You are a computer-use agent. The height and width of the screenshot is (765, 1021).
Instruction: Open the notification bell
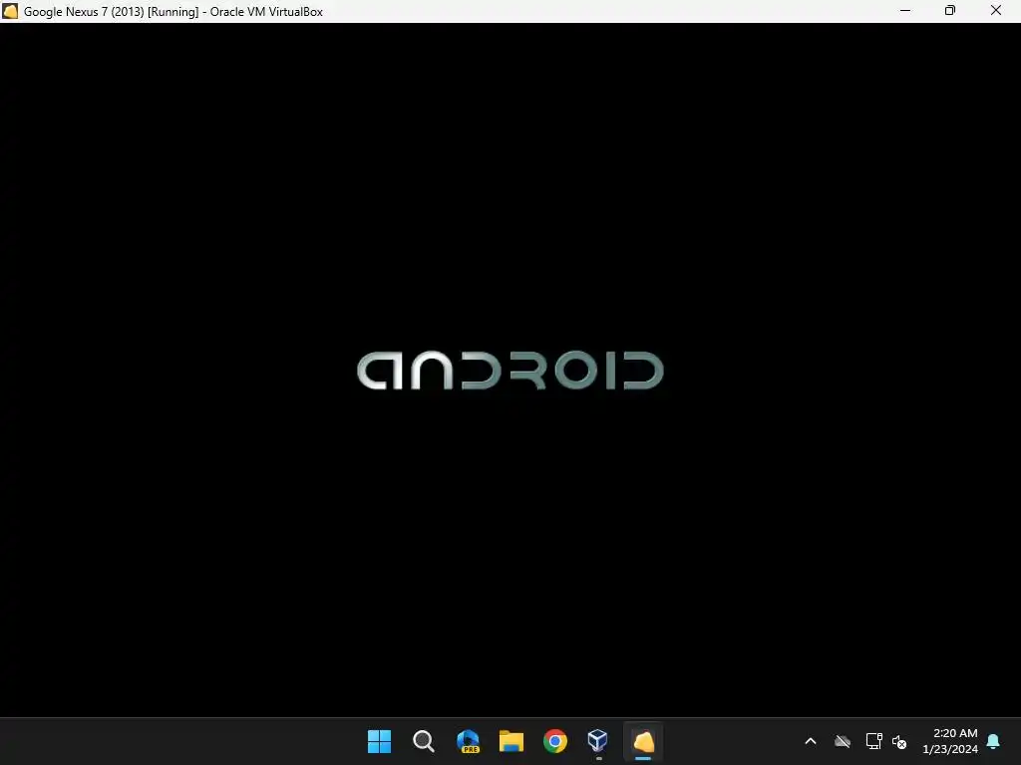pyautogui.click(x=994, y=741)
